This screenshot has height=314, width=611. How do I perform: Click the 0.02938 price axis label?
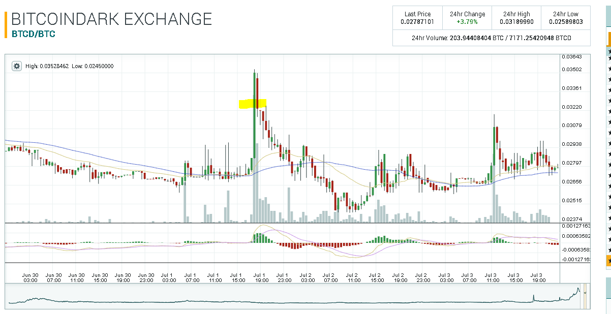click(x=571, y=144)
